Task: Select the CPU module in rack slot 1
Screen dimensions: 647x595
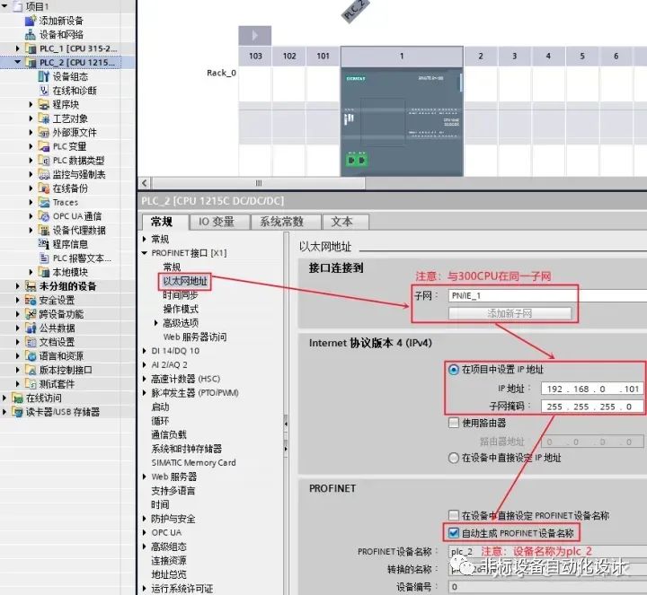Action: 402,121
